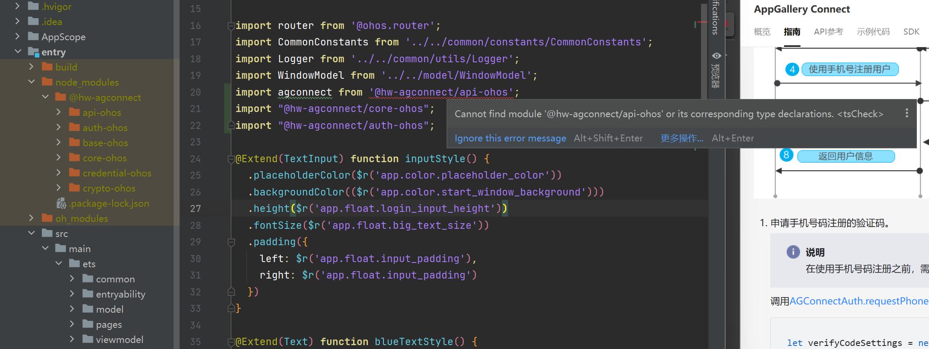This screenshot has width=929, height=349.
Task: Click the build folder icon
Action: (47, 67)
